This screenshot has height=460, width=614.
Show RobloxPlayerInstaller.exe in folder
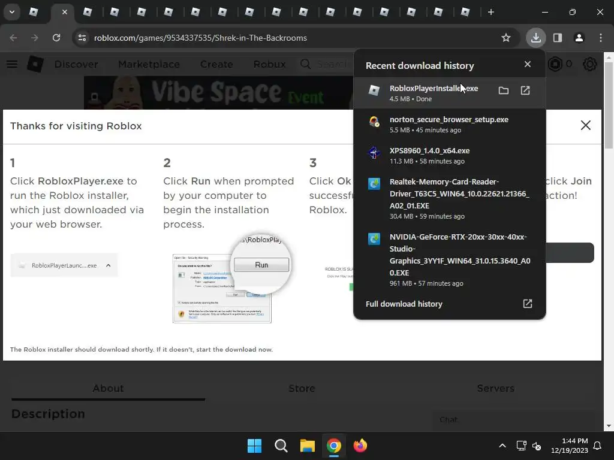pos(504,91)
